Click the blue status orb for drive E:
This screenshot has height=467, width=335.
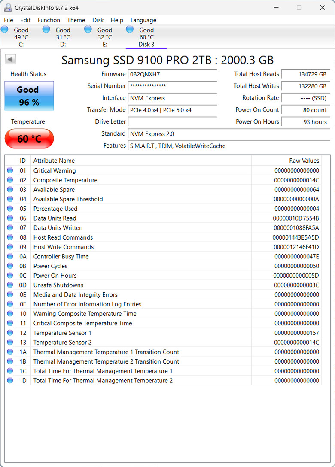[88, 29]
